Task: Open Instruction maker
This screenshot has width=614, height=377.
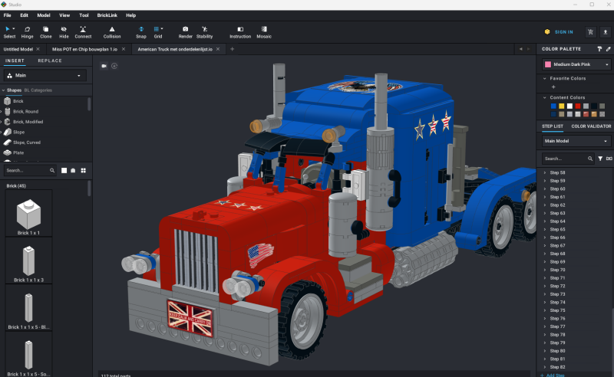Action: tap(240, 31)
